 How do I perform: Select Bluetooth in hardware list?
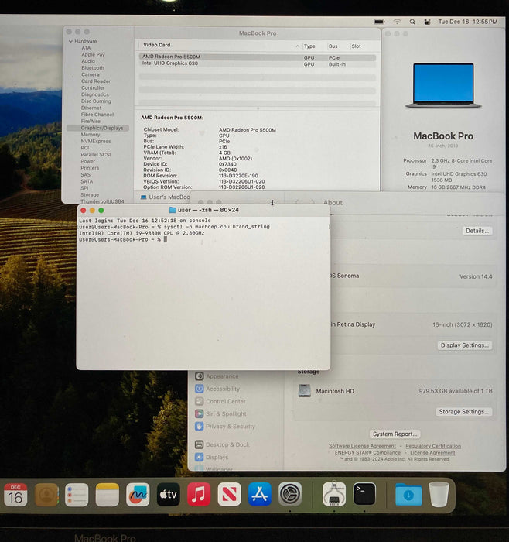tap(93, 68)
